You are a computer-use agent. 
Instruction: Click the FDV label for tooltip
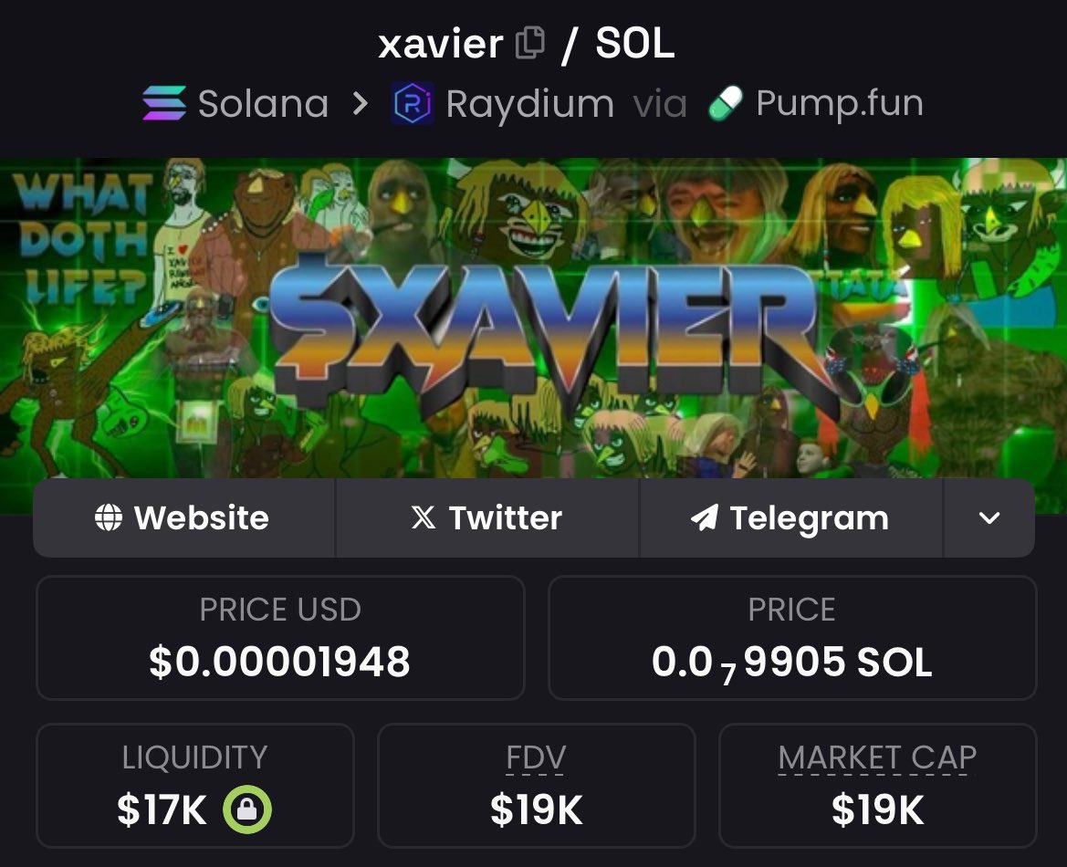pyautogui.click(x=536, y=757)
